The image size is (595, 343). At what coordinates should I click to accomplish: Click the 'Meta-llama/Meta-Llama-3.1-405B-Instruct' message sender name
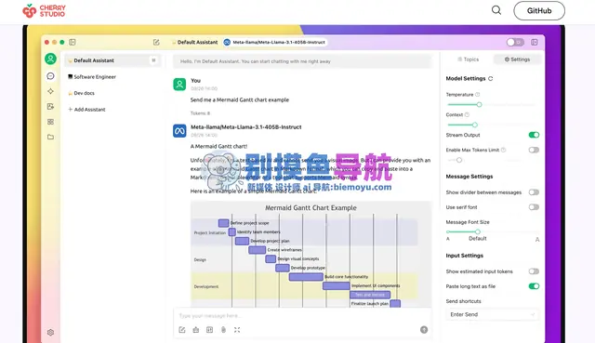(x=245, y=127)
